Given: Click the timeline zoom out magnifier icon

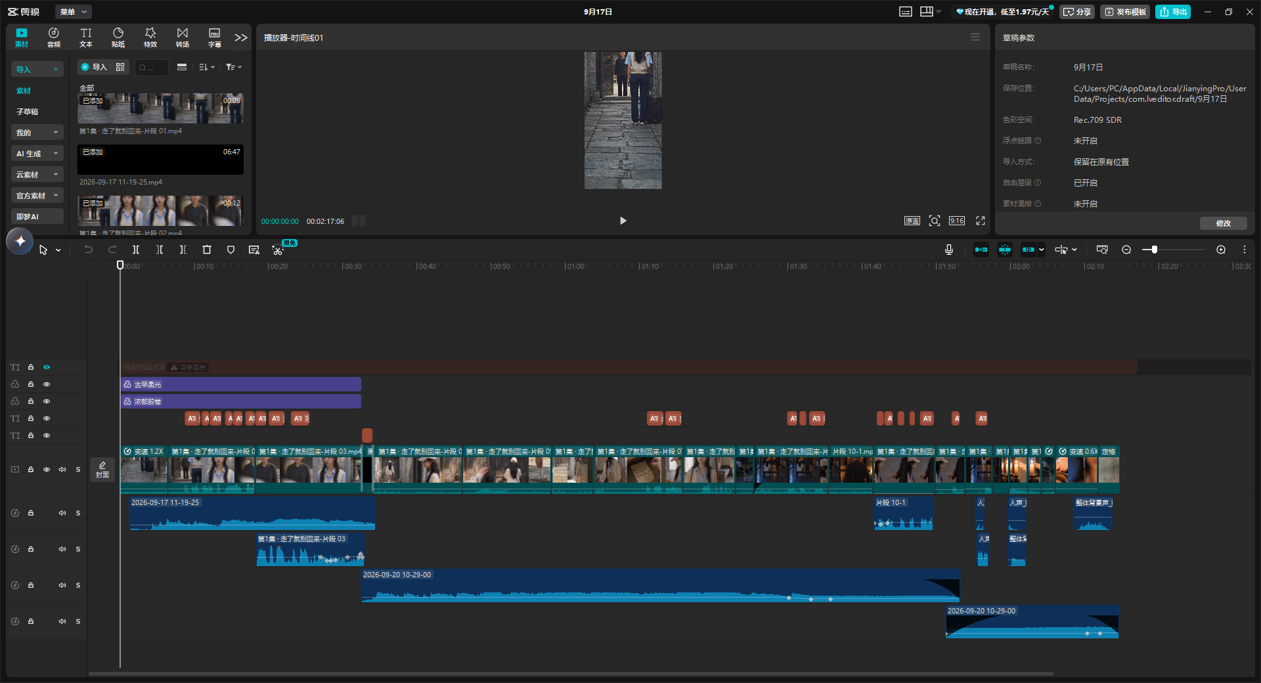Looking at the screenshot, I should coord(1126,250).
